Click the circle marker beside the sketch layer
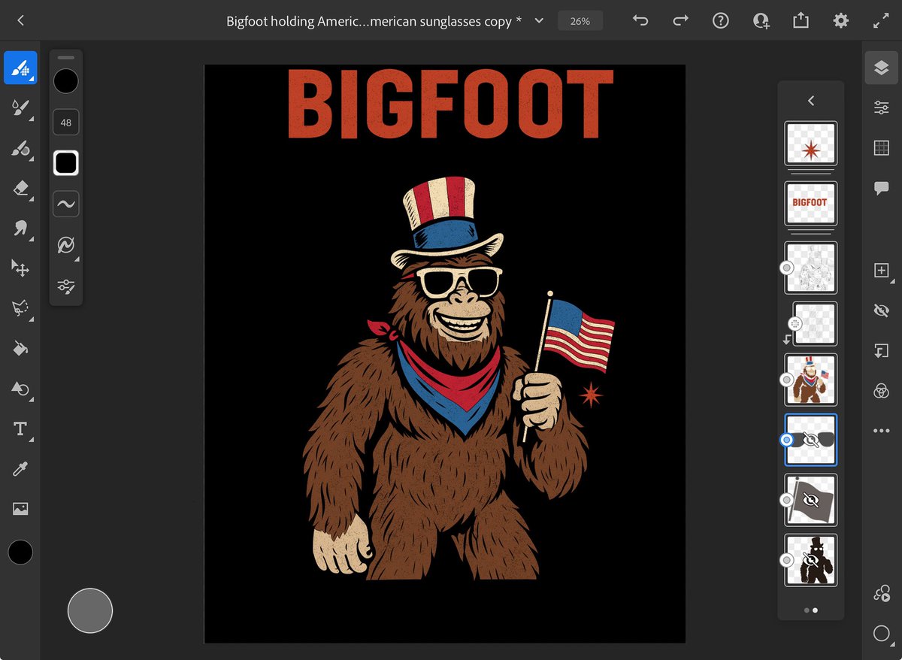The height and width of the screenshot is (660, 902). pyautogui.click(x=787, y=268)
